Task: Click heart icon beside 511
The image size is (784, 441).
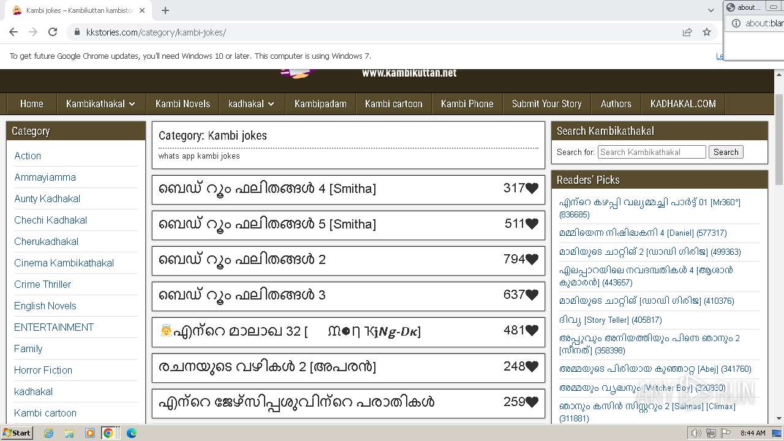Action: point(532,224)
